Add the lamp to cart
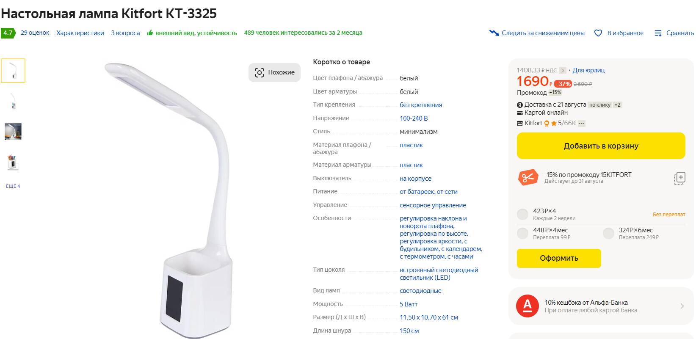This screenshot has height=339, width=696. tap(601, 146)
